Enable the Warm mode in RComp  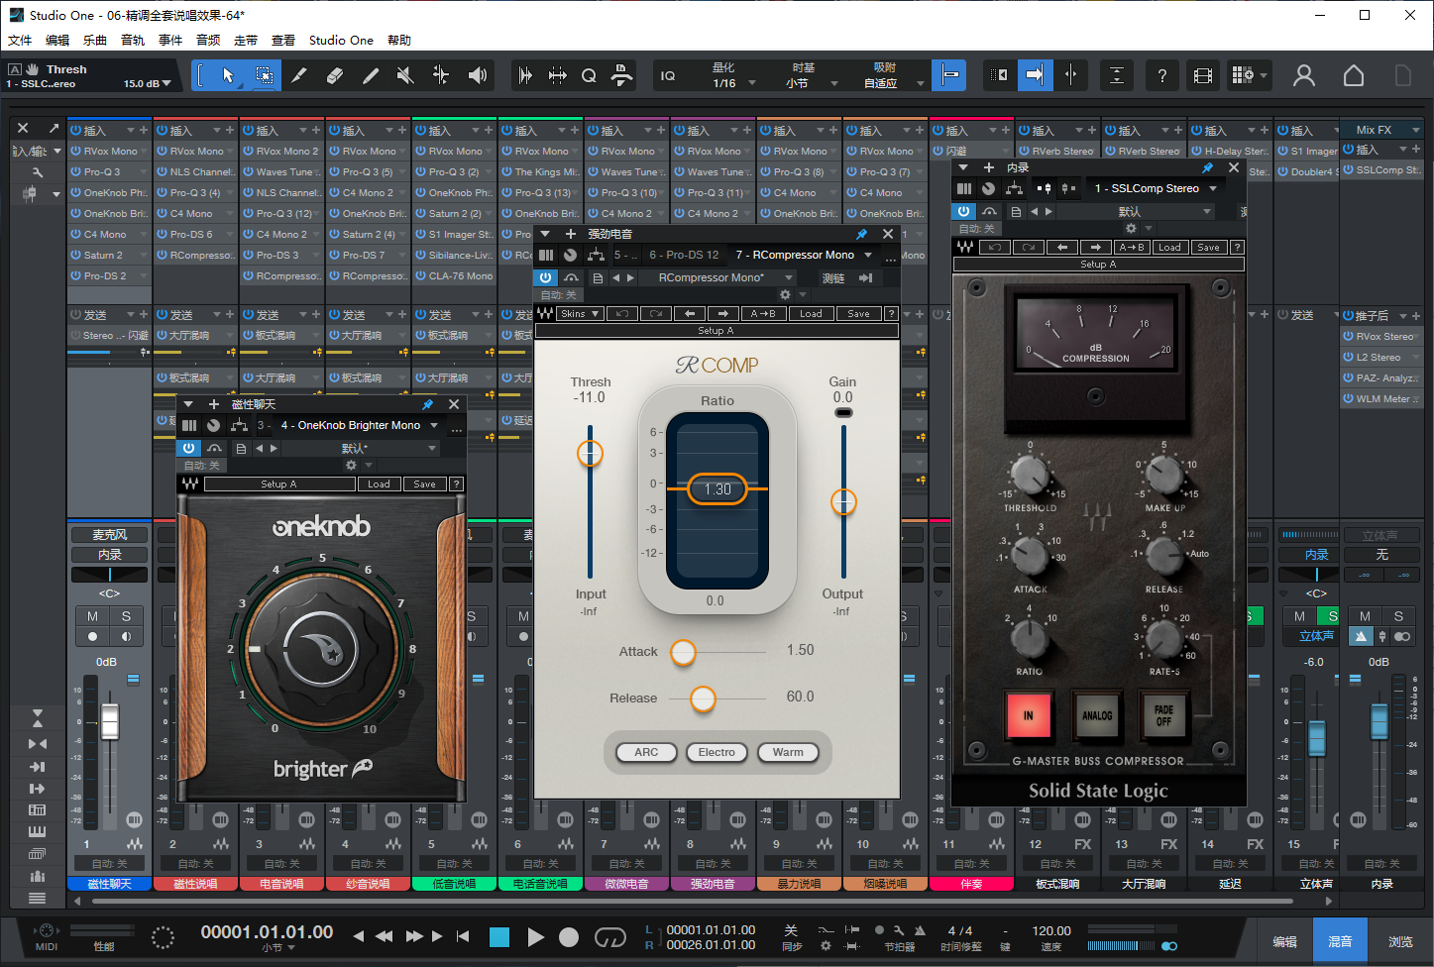788,753
